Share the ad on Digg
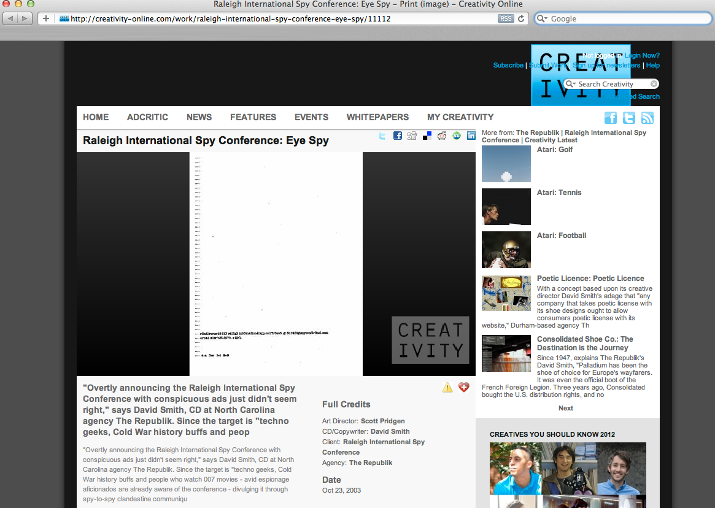 pos(412,136)
